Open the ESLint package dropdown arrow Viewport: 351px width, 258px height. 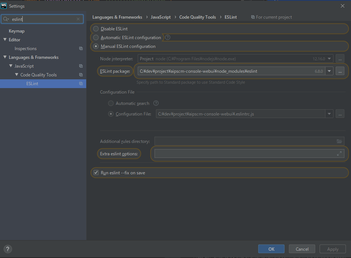329,71
